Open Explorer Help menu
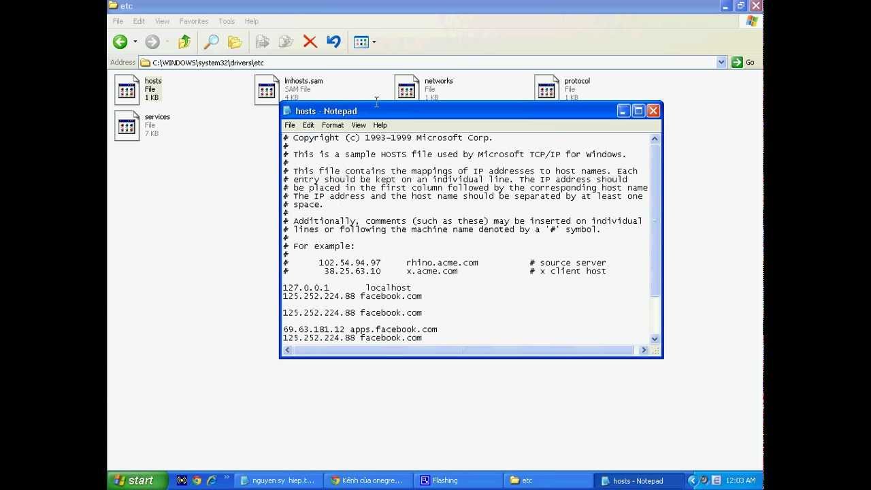The image size is (871, 490). (x=251, y=21)
